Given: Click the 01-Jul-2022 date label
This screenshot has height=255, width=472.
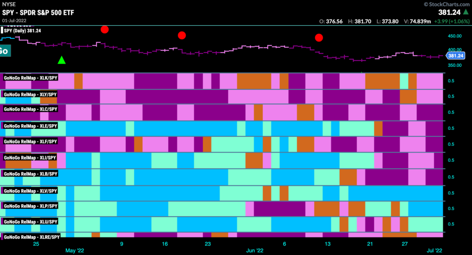Looking at the screenshot, I should tap(14, 20).
